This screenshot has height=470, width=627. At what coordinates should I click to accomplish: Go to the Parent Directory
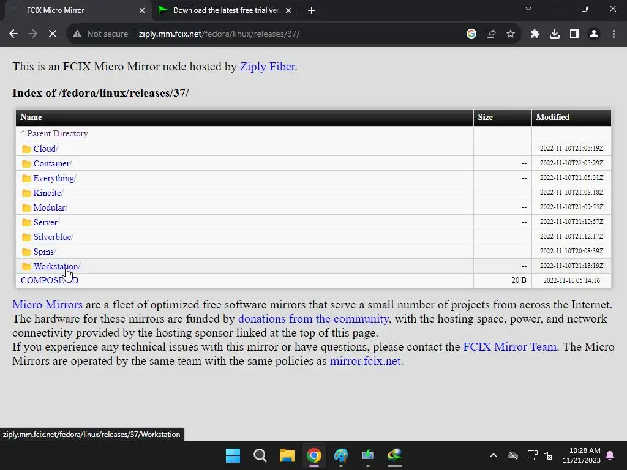[x=57, y=133]
